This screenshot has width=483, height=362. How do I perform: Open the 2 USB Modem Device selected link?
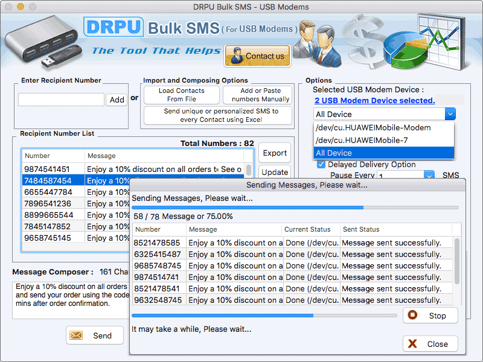tap(374, 100)
